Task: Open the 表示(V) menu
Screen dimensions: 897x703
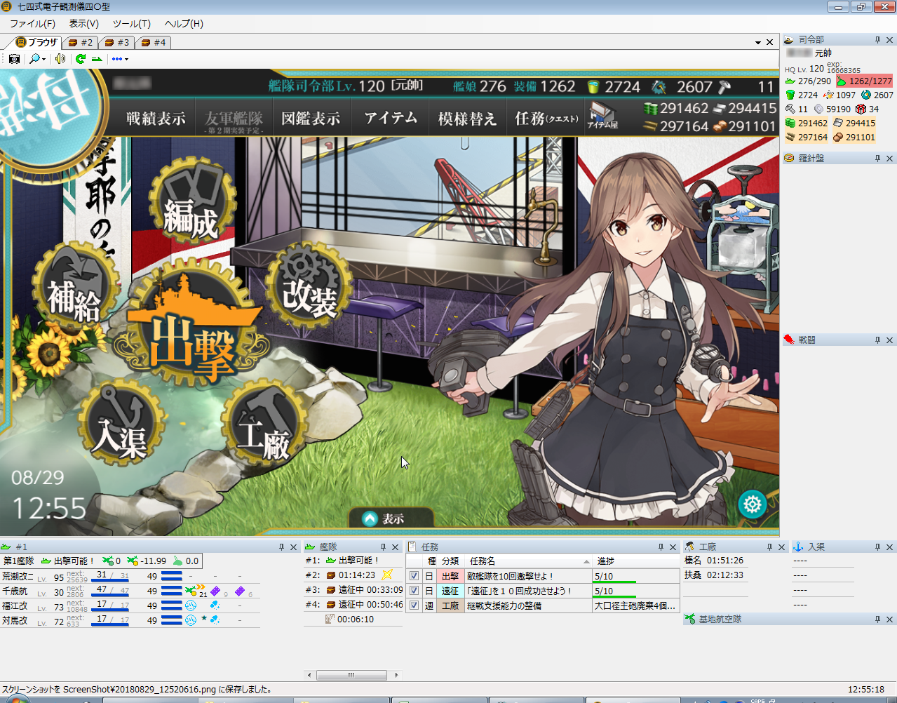Action: (84, 23)
